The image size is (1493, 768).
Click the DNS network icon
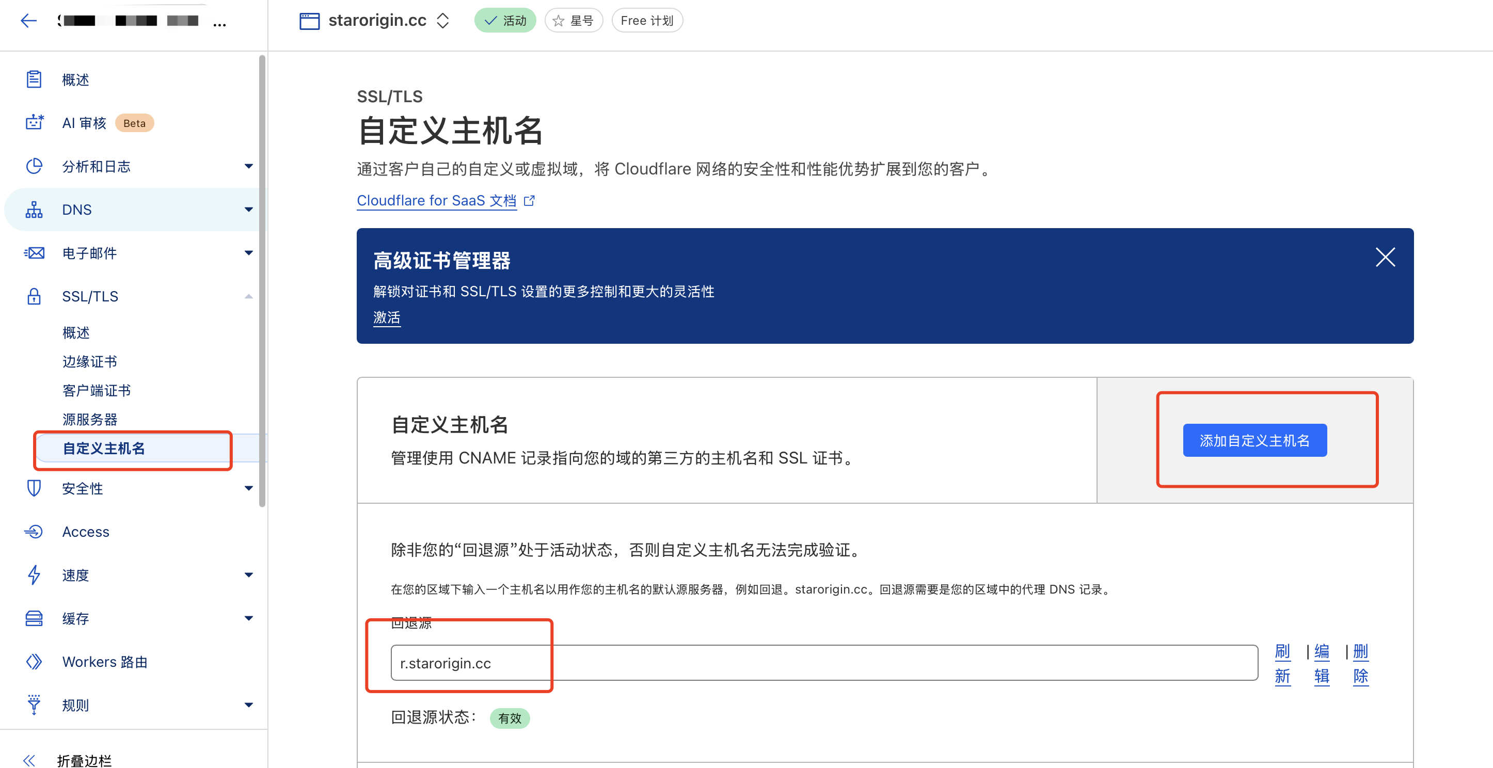pos(34,209)
